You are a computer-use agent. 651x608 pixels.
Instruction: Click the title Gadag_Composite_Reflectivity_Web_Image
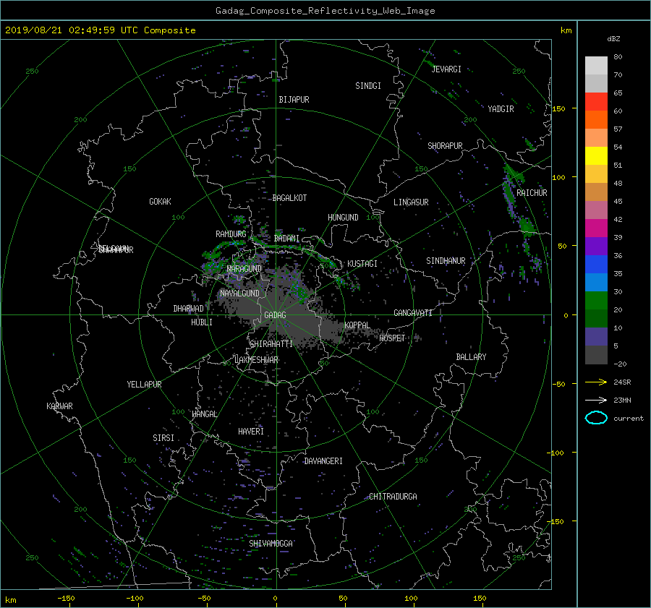[325, 11]
